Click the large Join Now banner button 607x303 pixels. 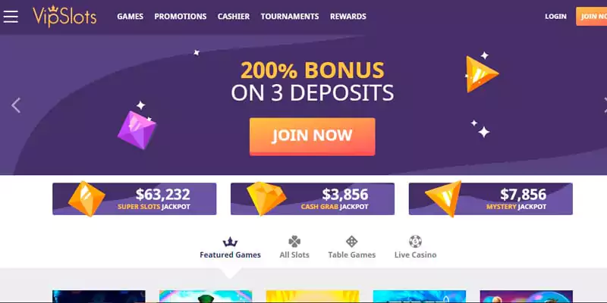click(313, 136)
